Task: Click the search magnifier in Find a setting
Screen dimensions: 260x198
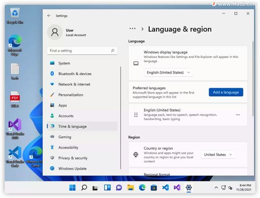Action: [x=113, y=51]
